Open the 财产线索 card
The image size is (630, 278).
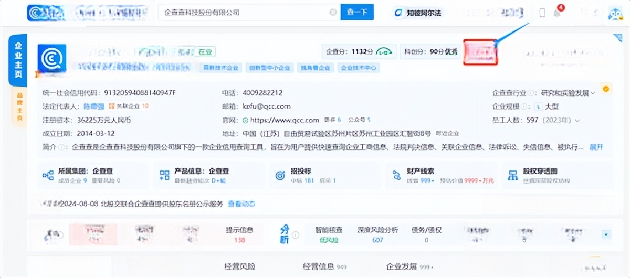click(442, 176)
